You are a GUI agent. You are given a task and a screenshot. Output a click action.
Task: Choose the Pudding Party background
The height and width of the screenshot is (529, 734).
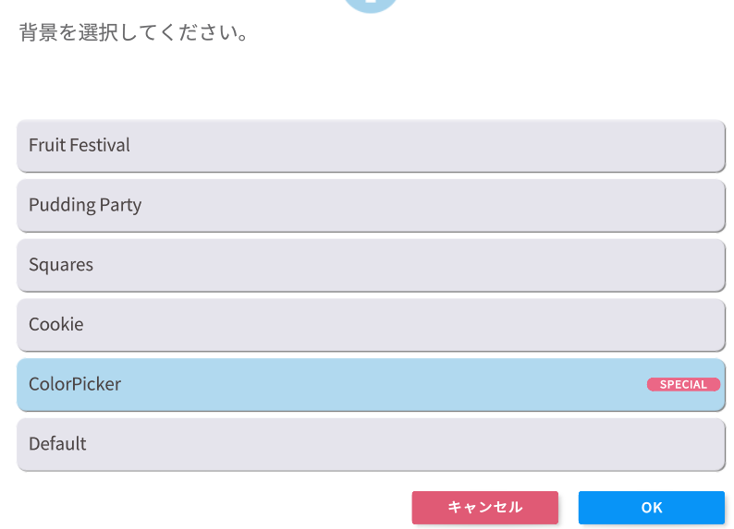click(371, 206)
